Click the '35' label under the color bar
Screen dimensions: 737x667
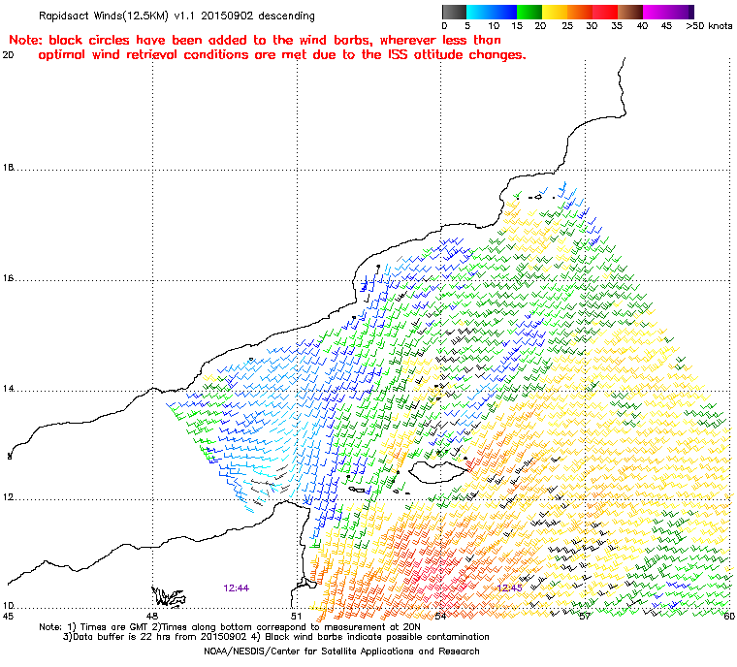pyautogui.click(x=617, y=26)
